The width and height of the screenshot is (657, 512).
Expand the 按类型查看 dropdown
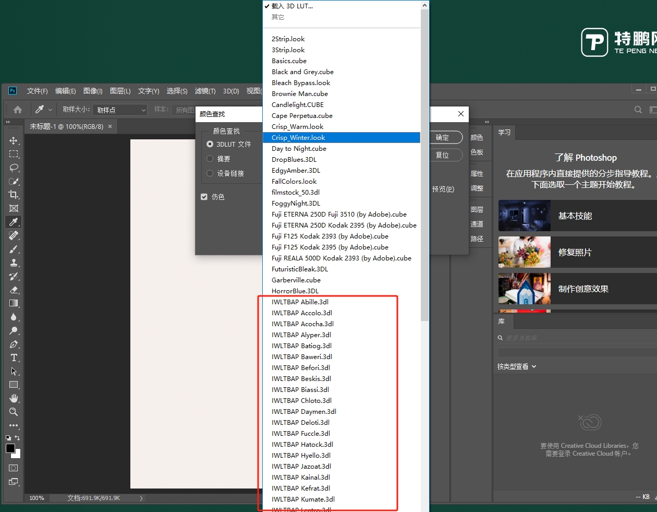[x=517, y=366]
